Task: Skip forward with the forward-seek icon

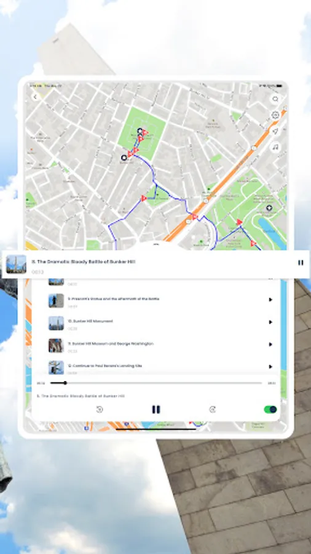Action: click(212, 409)
